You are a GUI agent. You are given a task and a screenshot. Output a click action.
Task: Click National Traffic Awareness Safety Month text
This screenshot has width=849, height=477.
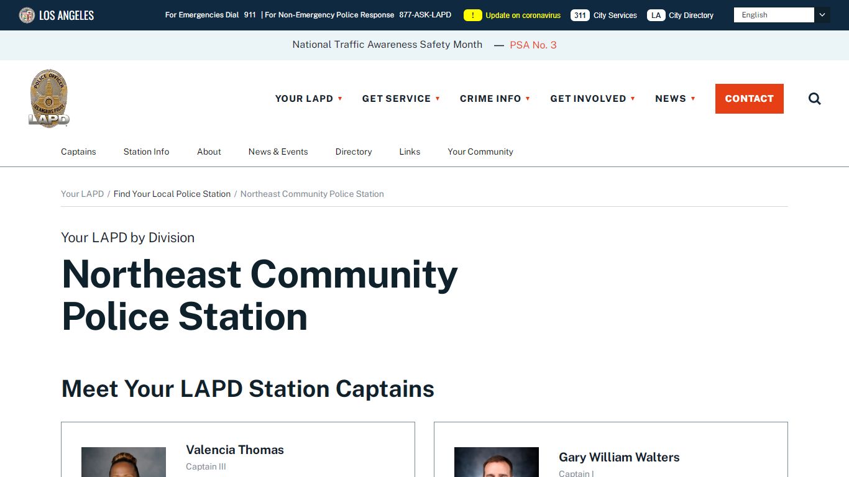pyautogui.click(x=387, y=45)
